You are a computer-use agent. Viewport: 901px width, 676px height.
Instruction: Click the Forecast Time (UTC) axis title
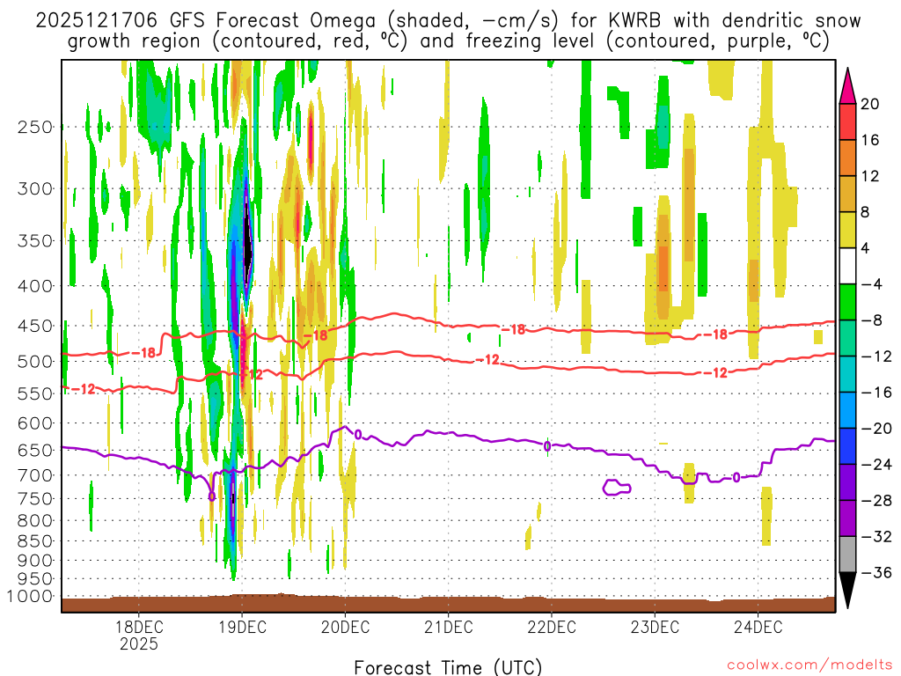click(x=448, y=667)
